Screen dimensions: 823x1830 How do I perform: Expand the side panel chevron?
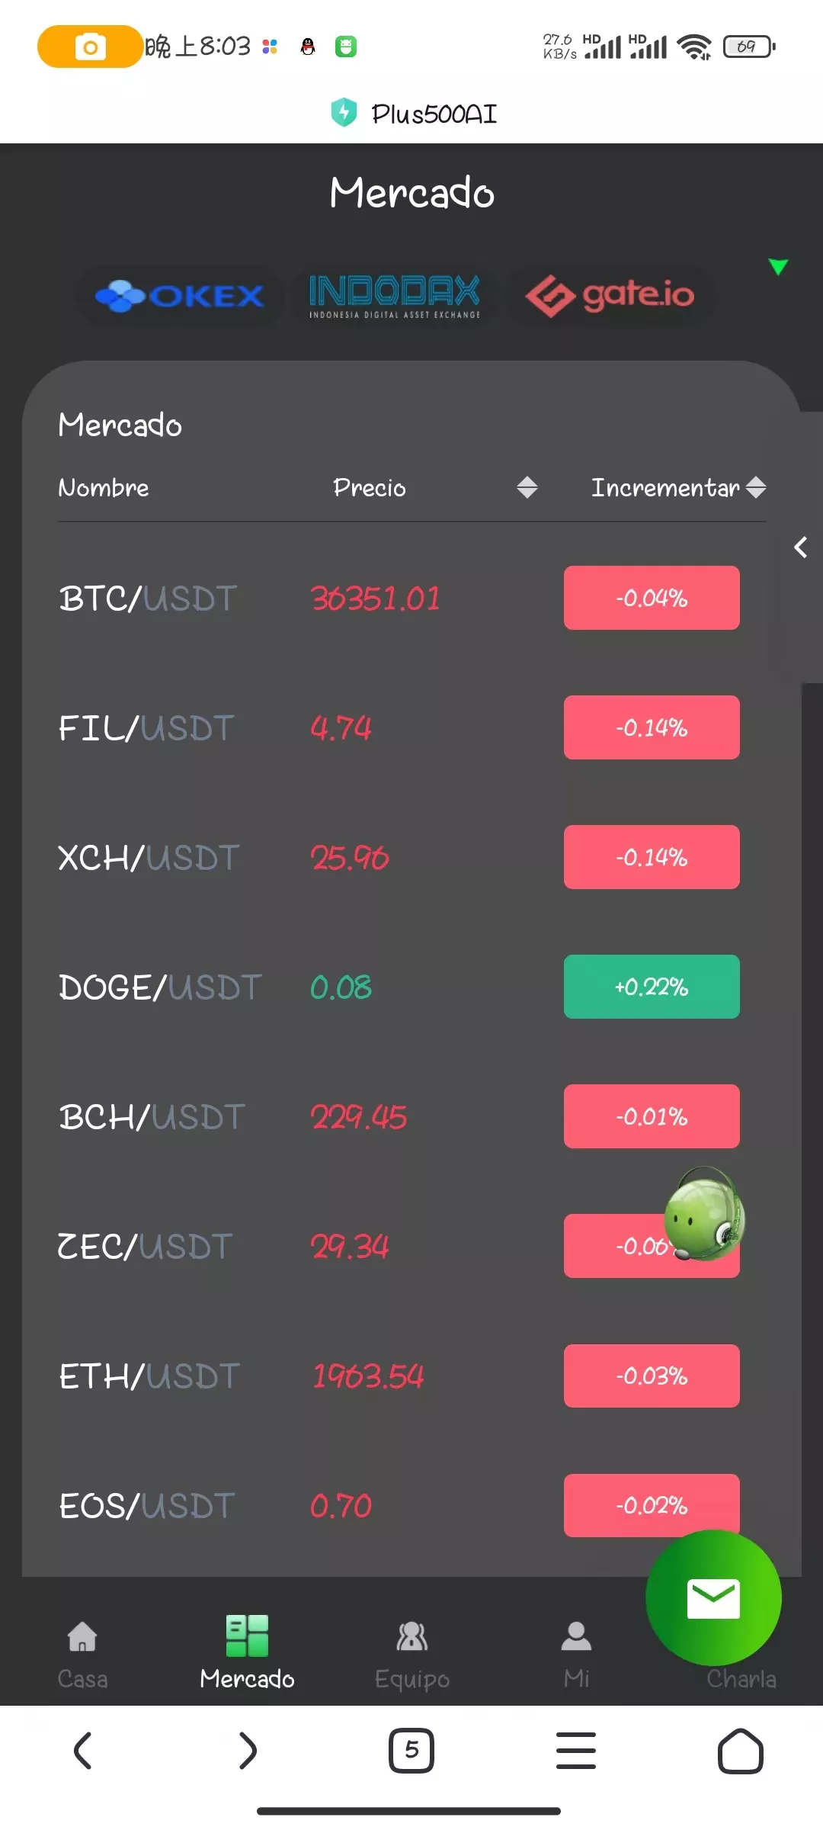[x=801, y=547]
